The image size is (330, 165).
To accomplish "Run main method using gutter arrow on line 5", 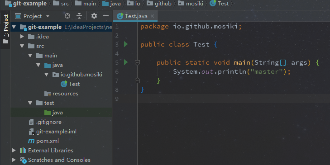I will pyautogui.click(x=126, y=62).
